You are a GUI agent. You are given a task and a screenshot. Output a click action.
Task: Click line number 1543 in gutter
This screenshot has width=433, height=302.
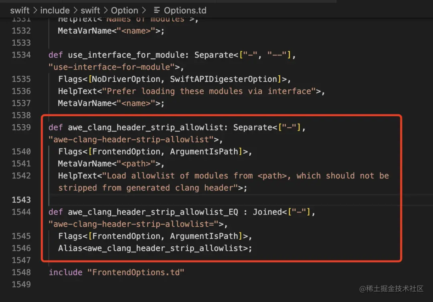(x=21, y=200)
